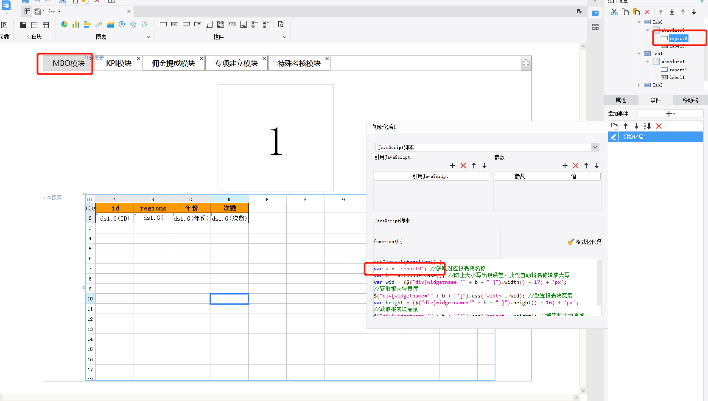Expand the 控件 widget gallery
The image size is (708, 401).
[x=285, y=37]
